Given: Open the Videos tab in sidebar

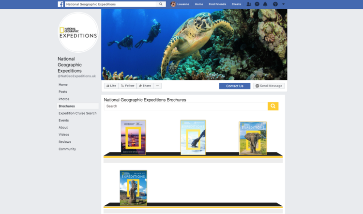Looking at the screenshot, I should pos(64,135).
